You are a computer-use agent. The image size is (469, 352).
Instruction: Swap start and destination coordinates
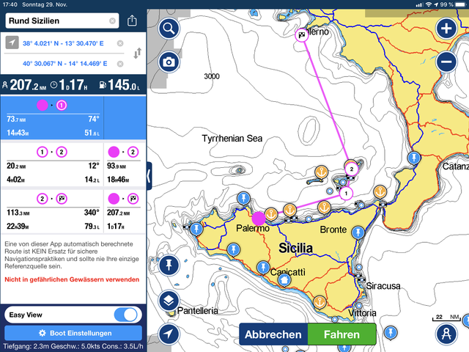(136, 54)
